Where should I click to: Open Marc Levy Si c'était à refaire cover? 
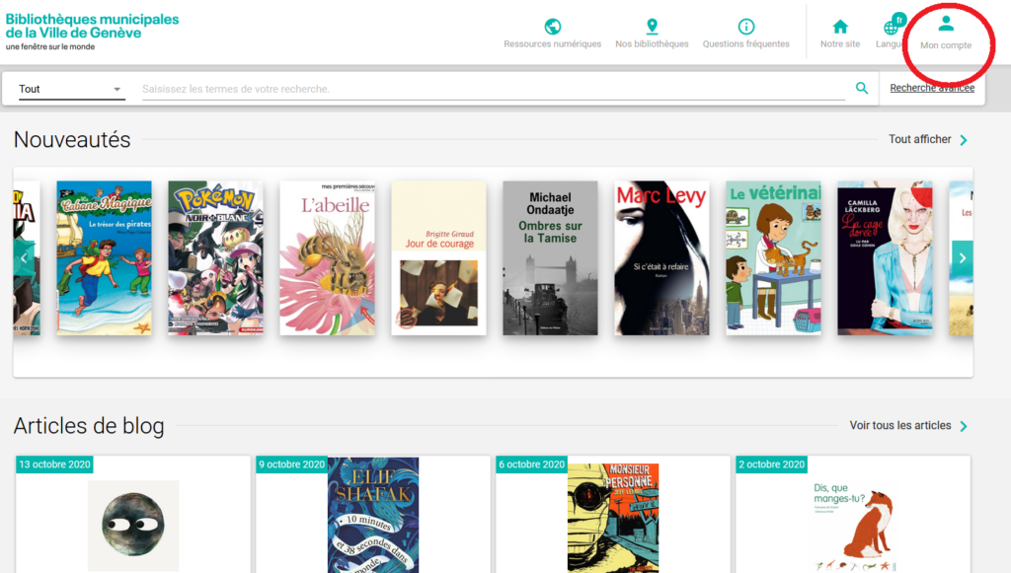pyautogui.click(x=662, y=257)
